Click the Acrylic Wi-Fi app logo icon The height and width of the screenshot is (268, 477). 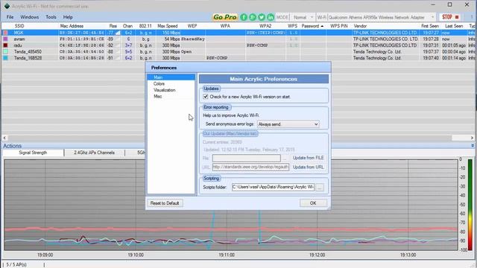coord(7,6)
